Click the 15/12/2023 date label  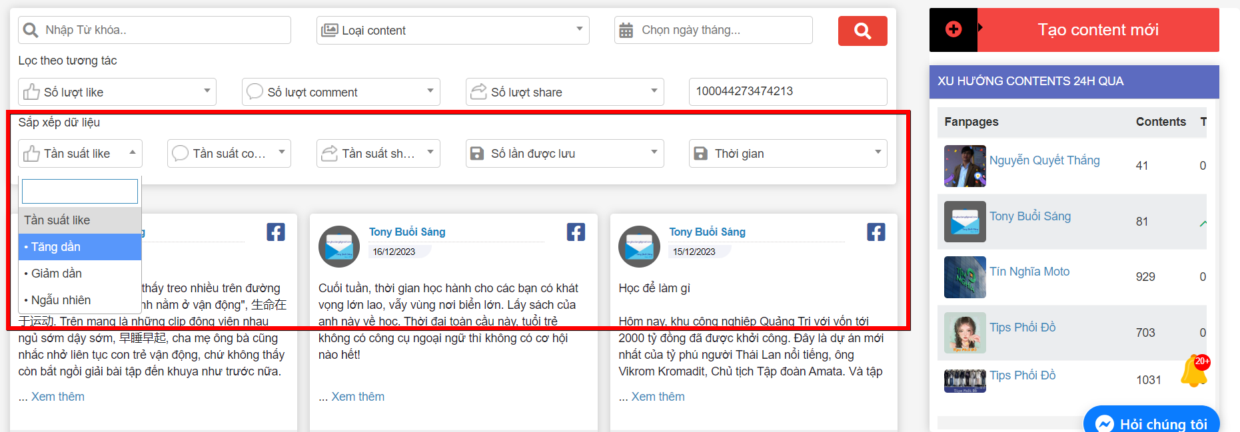(x=694, y=252)
